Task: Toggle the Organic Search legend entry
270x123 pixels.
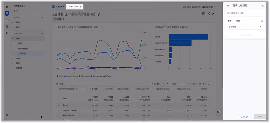Action: pyautogui.click(x=71, y=76)
